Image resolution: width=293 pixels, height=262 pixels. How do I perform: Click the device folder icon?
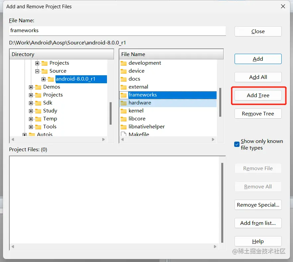click(x=124, y=71)
